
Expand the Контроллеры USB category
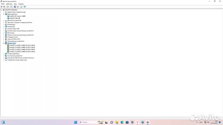pos(4,29)
